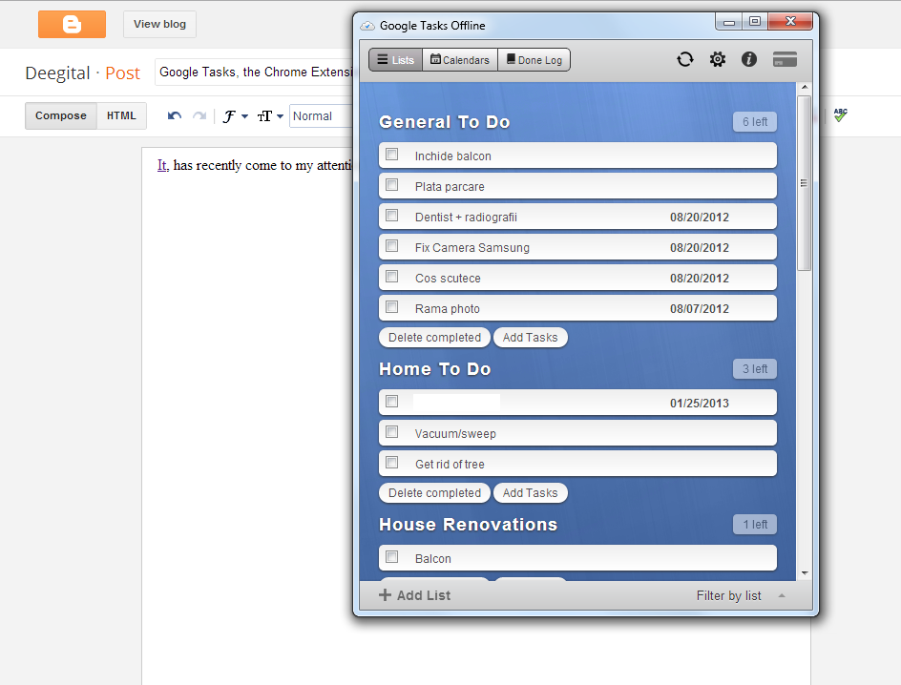Check the task dated 01/25/2013
Image resolution: width=901 pixels, height=685 pixels.
coord(392,402)
